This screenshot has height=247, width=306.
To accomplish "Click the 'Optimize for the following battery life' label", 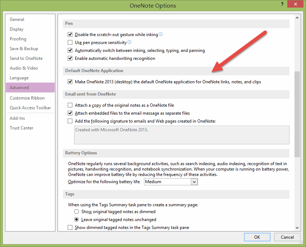I will pyautogui.click(x=104, y=182).
